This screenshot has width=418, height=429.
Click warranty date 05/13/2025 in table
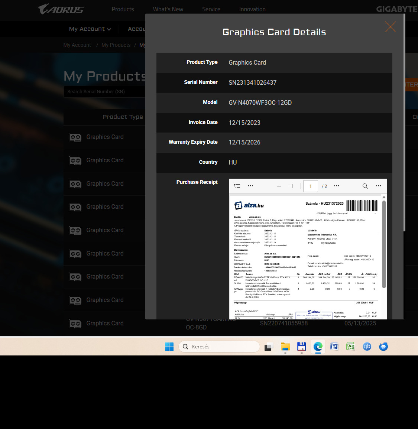[360, 324]
